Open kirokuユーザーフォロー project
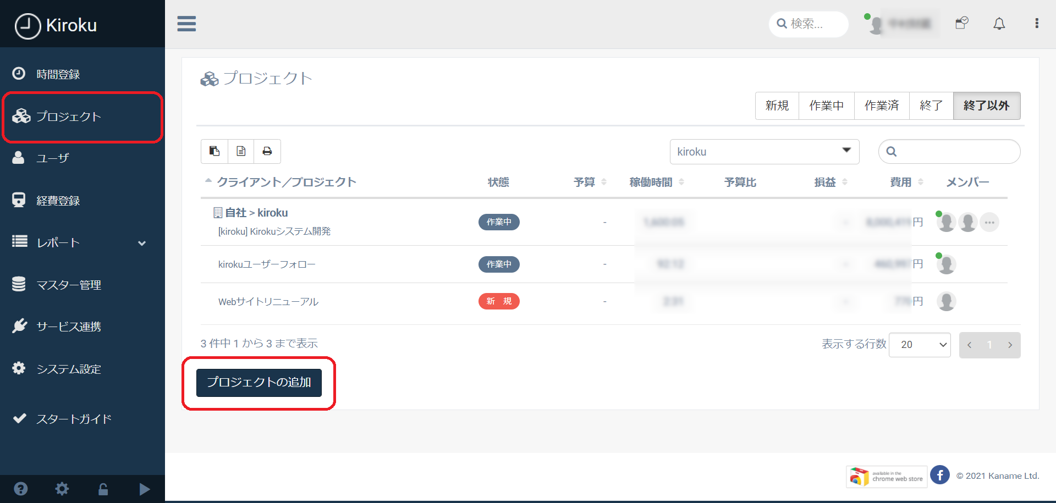This screenshot has height=503, width=1056. (x=267, y=264)
